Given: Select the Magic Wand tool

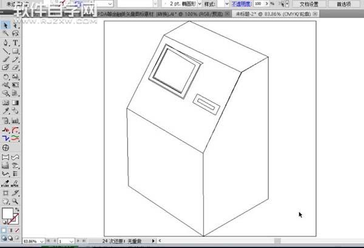Looking at the screenshot, I should point(5,33).
